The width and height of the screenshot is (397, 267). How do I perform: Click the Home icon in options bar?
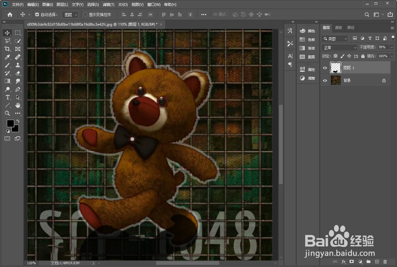10,15
